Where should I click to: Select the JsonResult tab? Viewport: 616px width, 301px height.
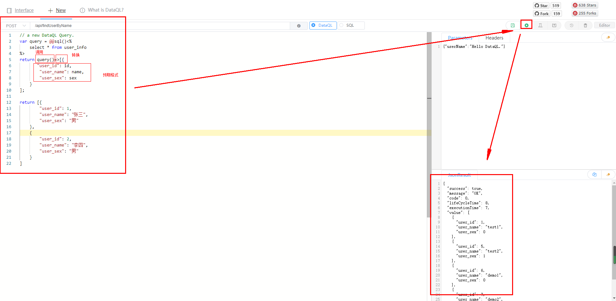pyautogui.click(x=459, y=175)
